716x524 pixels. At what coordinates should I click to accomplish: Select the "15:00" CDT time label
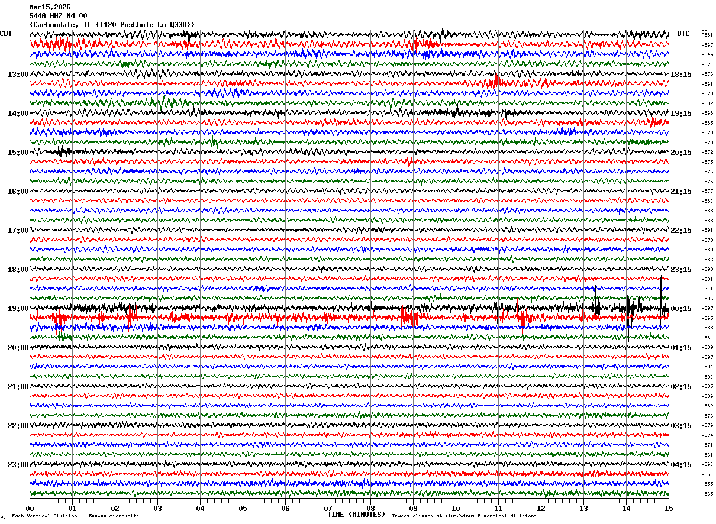point(18,153)
